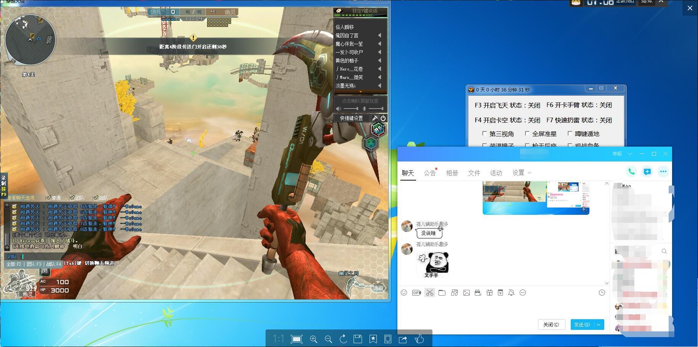The image size is (698, 347).
Task: Expand the 设置 dropdown chevron
Action: [x=529, y=173]
